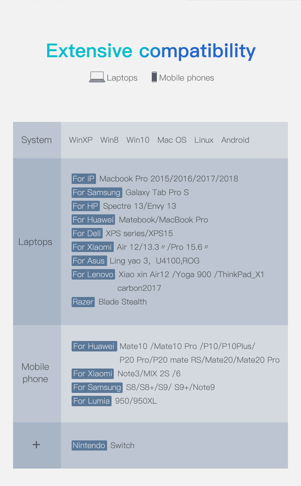Click the "For Samsung" tag beside S8/S8+
The height and width of the screenshot is (486, 301).
[97, 387]
